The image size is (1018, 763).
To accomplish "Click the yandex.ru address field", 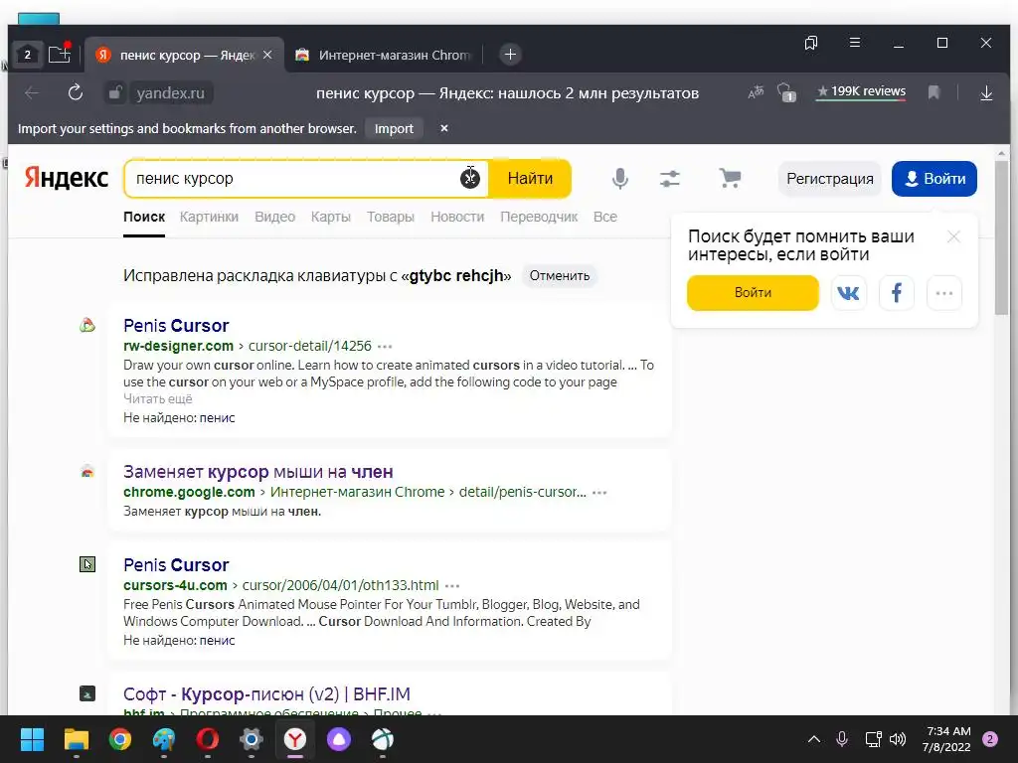I will click(x=171, y=93).
